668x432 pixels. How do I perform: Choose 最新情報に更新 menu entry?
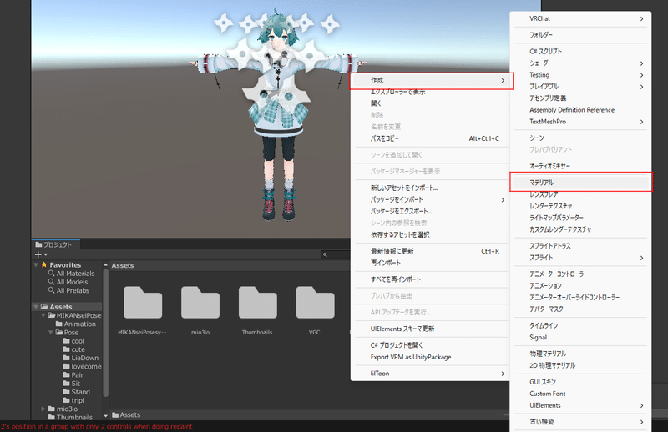(x=431, y=251)
